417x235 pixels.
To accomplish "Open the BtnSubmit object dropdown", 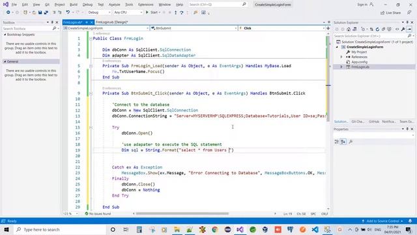I will point(194,28).
